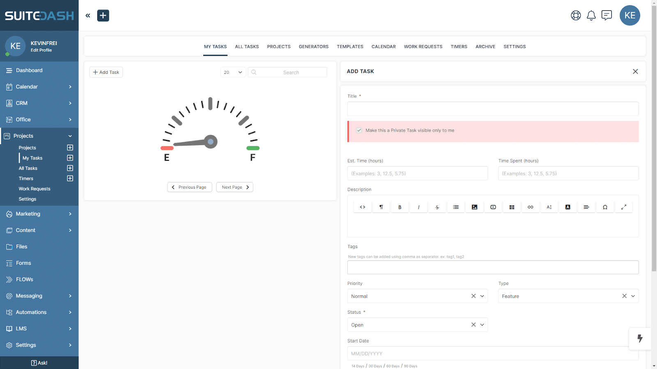Clear the Feature type selection with the X
Viewport: 657px width, 369px height.
pyautogui.click(x=624, y=296)
